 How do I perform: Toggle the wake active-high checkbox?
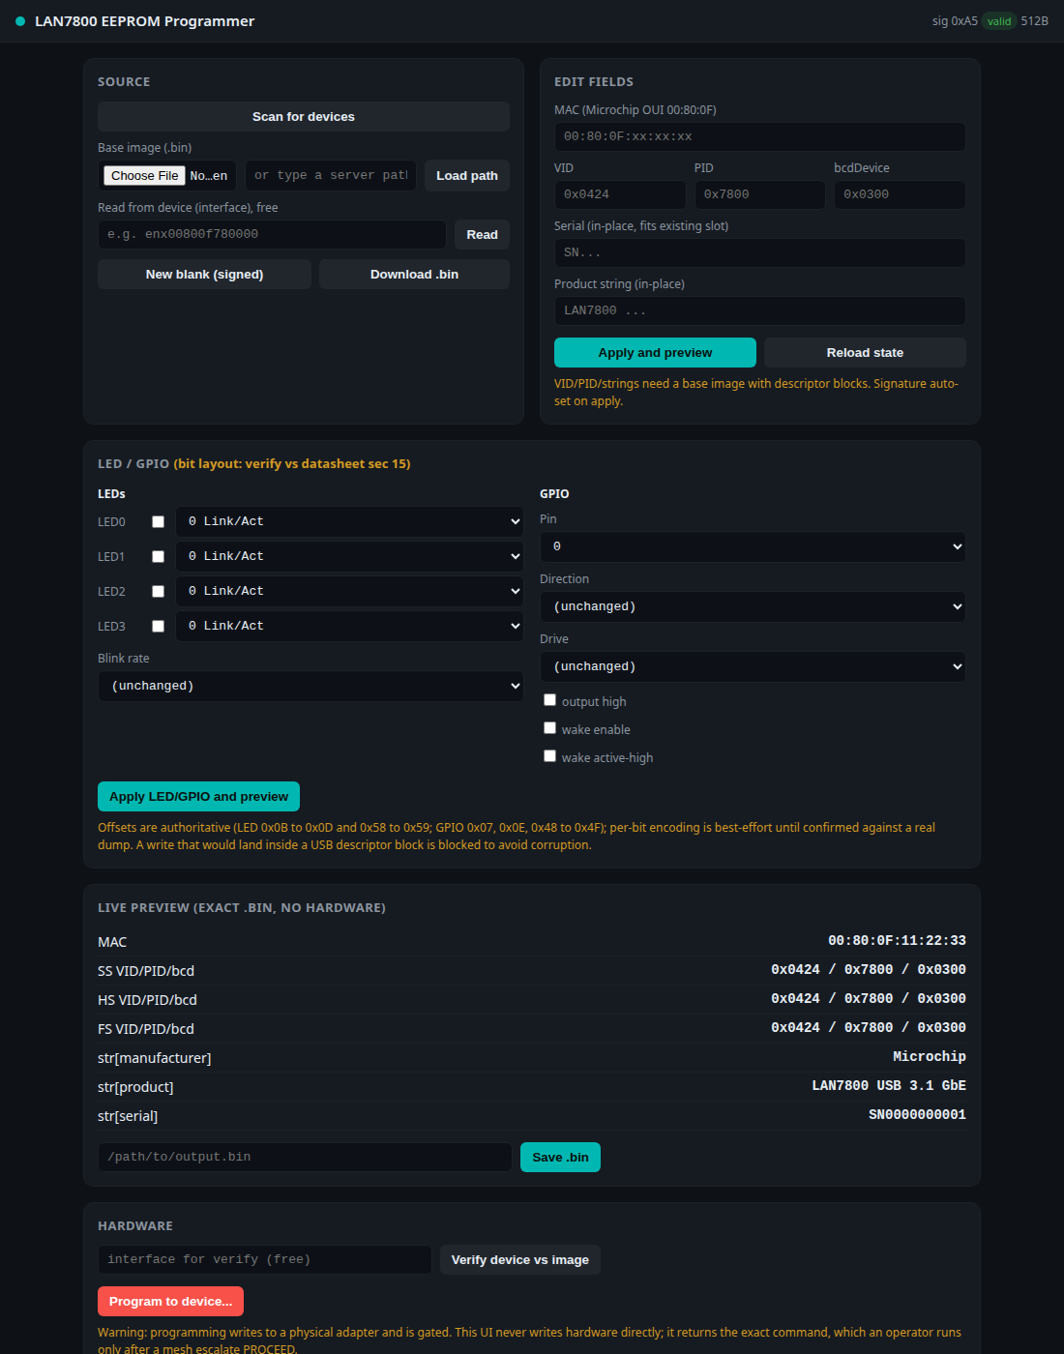tap(549, 756)
